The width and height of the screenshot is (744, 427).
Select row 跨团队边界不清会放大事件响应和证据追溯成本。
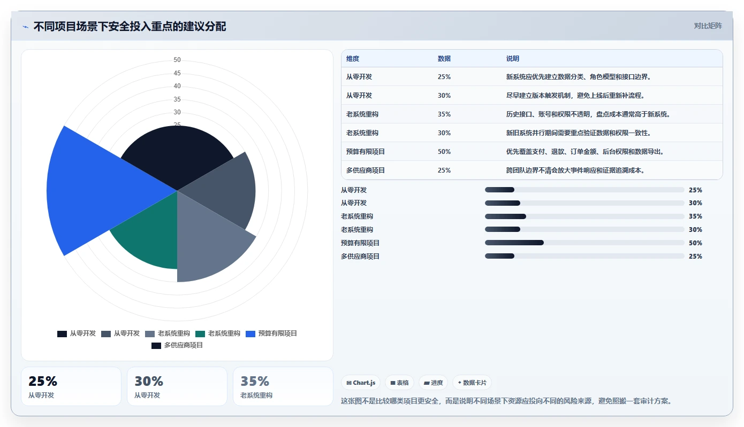tap(532, 170)
